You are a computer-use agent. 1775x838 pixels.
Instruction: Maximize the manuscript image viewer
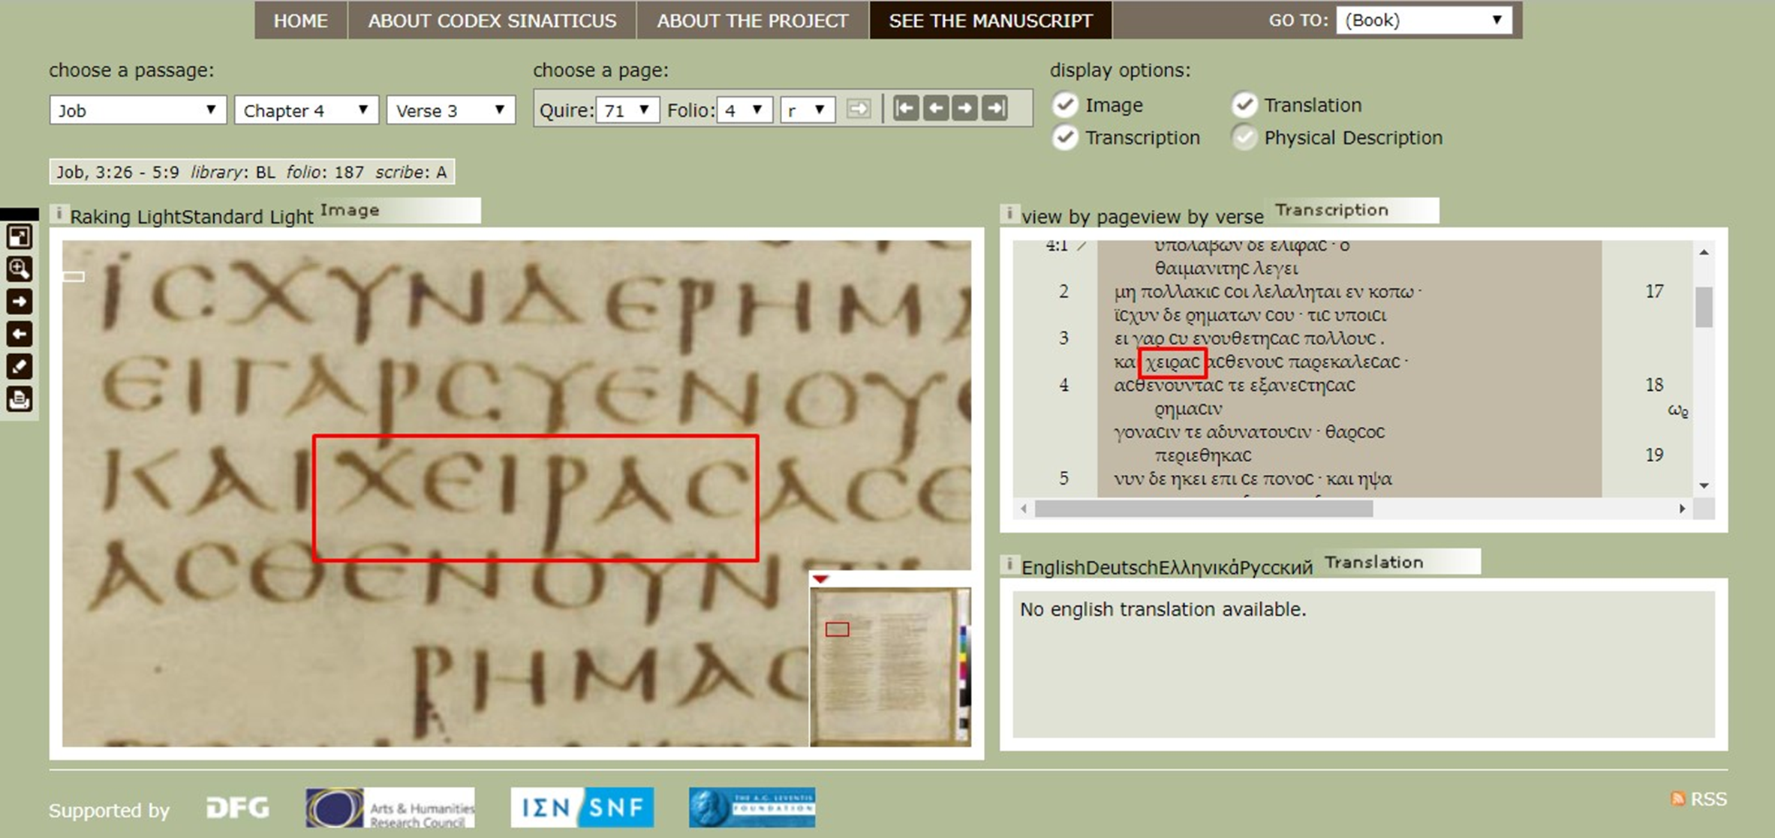(19, 237)
